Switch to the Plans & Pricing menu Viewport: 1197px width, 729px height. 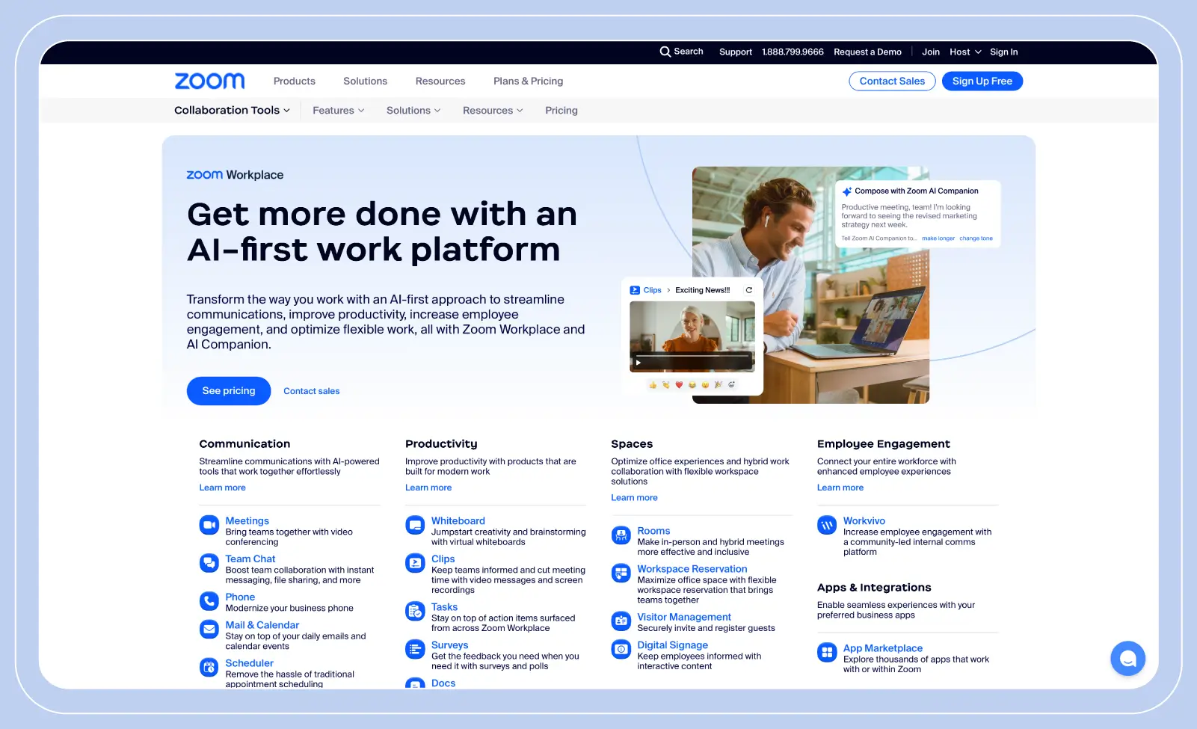[x=528, y=81]
